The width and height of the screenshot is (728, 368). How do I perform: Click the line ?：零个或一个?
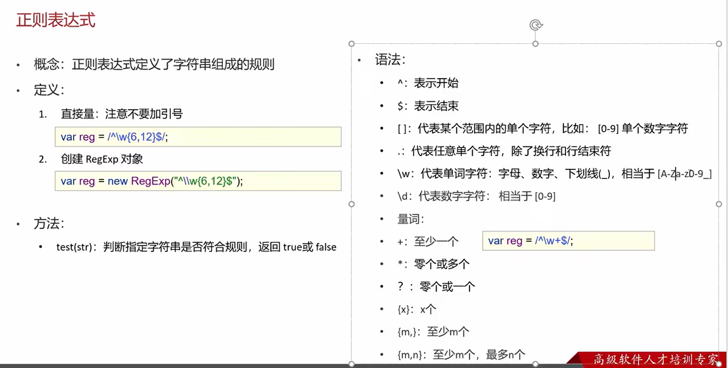click(436, 287)
